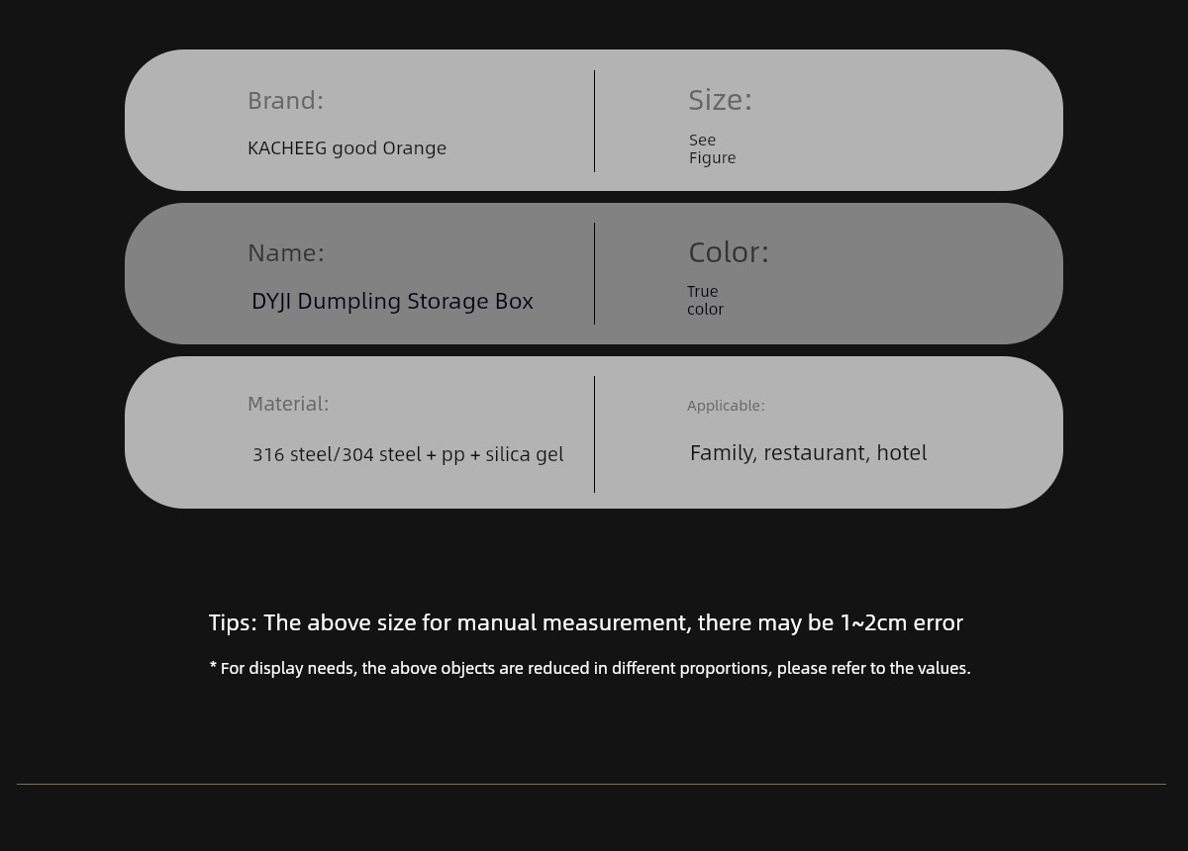
Task: Click the 'Brand:' label
Action: (x=285, y=100)
